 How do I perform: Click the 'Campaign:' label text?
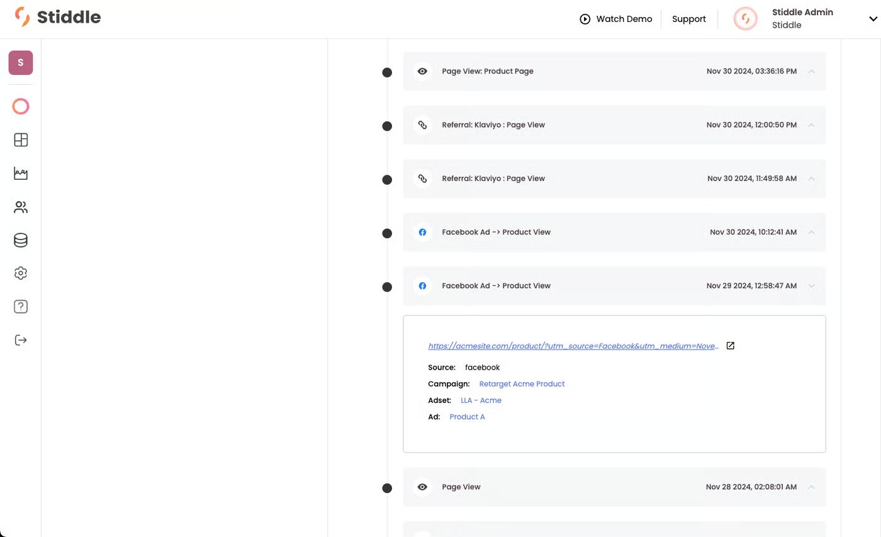pos(449,384)
